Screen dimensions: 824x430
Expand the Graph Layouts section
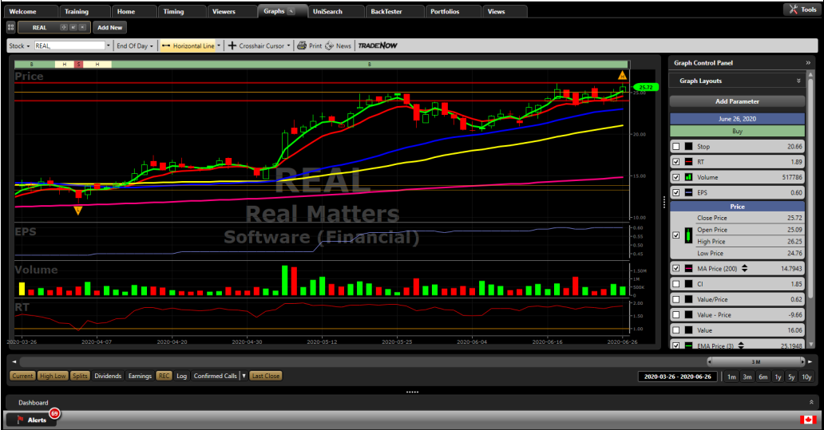tap(798, 81)
